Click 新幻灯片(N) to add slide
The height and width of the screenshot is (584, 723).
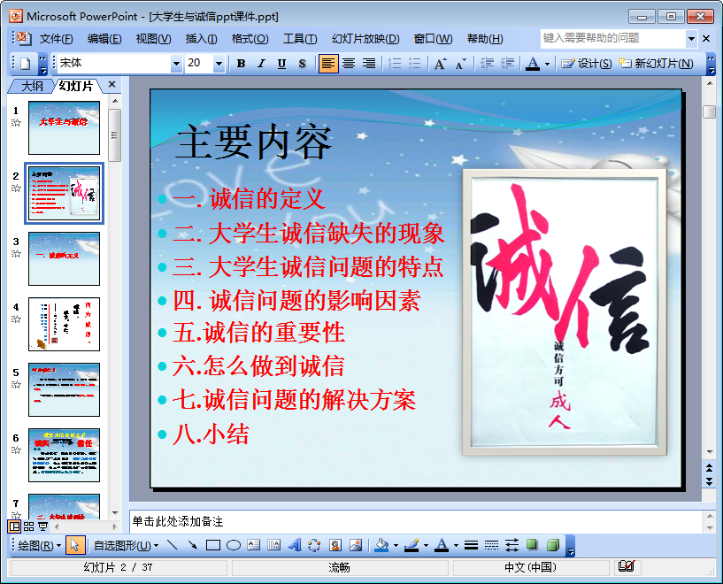(656, 64)
